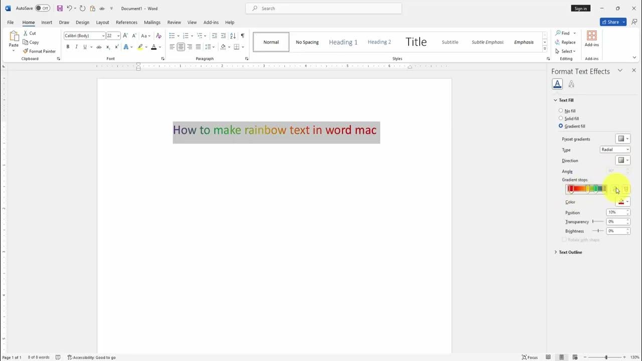
Task: Open gradient stop Color dropdown
Action: tap(623, 202)
